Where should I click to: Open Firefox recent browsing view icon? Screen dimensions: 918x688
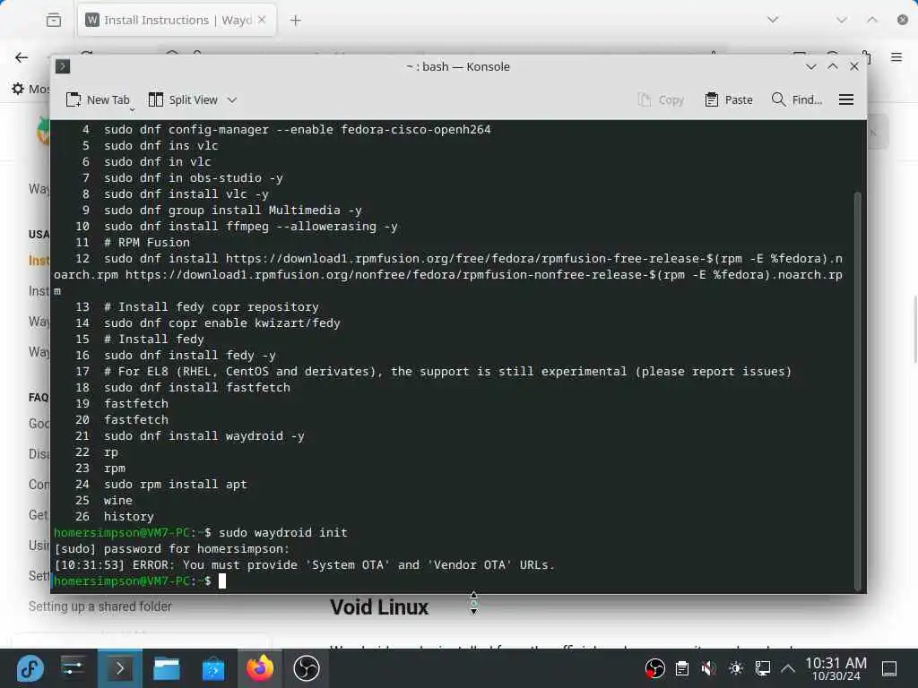coord(53,21)
